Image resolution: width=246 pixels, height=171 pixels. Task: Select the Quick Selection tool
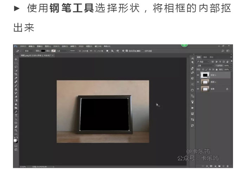point(16,71)
